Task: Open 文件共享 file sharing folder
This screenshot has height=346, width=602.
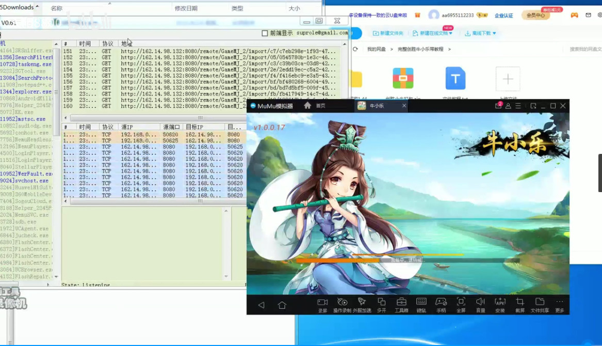Action: click(540, 304)
